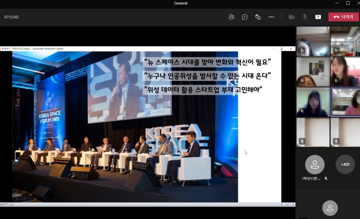Click the General meeting title

point(181,3)
